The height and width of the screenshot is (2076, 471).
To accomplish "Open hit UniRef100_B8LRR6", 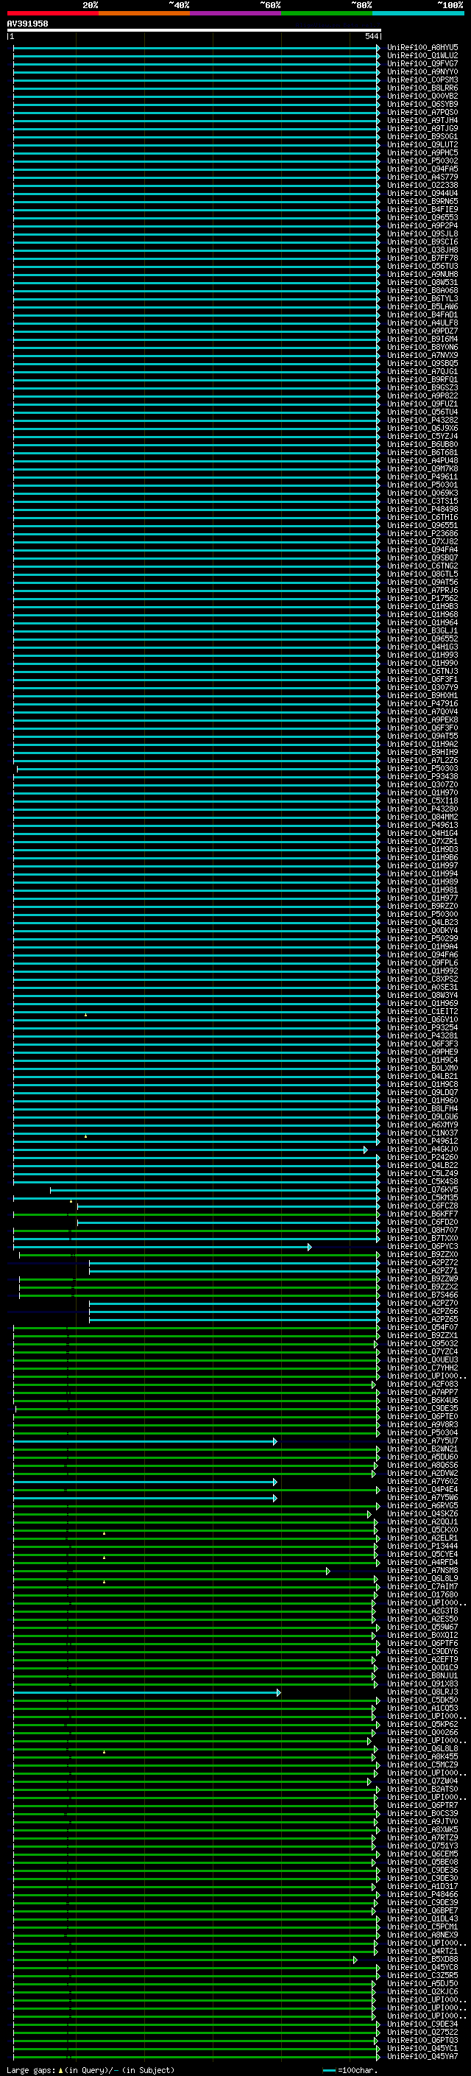I will [422, 88].
